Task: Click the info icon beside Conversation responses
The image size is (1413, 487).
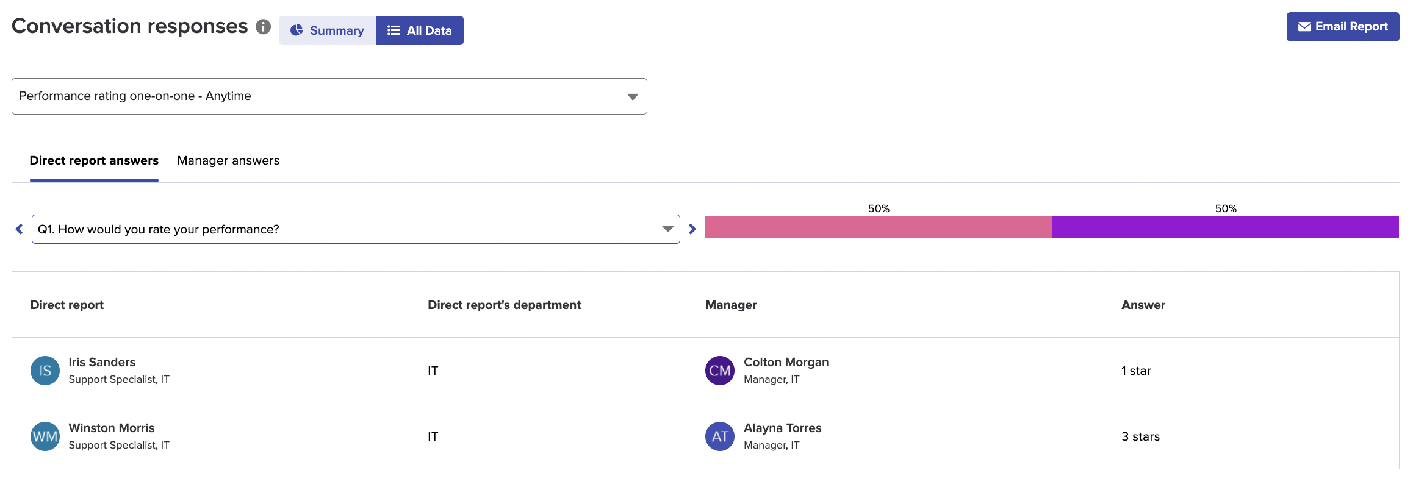Action: [x=263, y=27]
